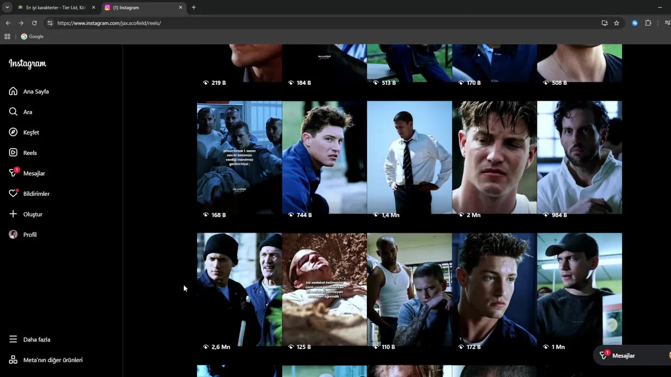Go to Ana Sayfa home icon
The image size is (671, 377).
pyautogui.click(x=13, y=91)
